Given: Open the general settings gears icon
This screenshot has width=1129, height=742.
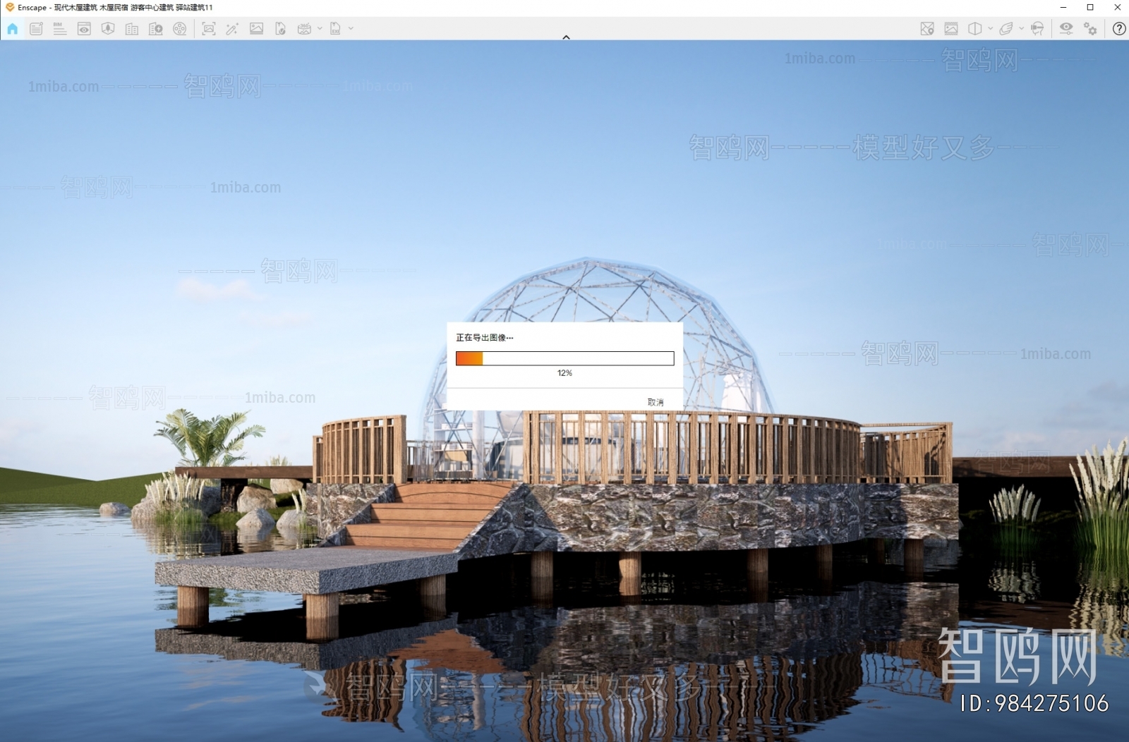Looking at the screenshot, I should click(x=1091, y=29).
